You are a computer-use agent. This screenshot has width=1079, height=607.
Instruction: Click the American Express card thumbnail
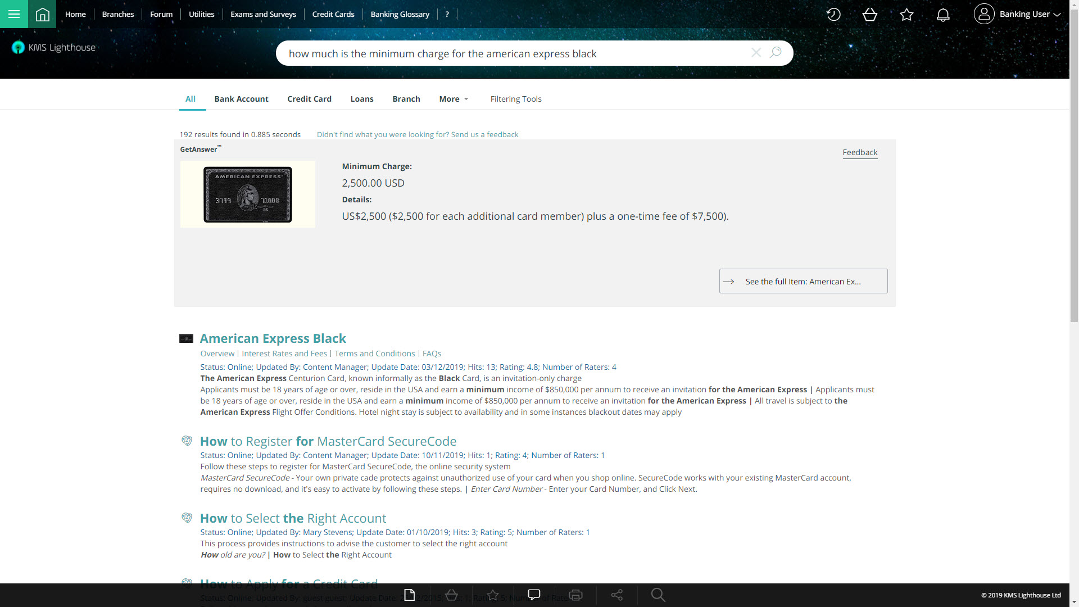pos(247,194)
